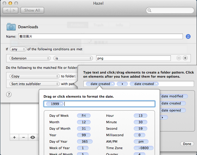Click the png extension value field

[x=133, y=58]
